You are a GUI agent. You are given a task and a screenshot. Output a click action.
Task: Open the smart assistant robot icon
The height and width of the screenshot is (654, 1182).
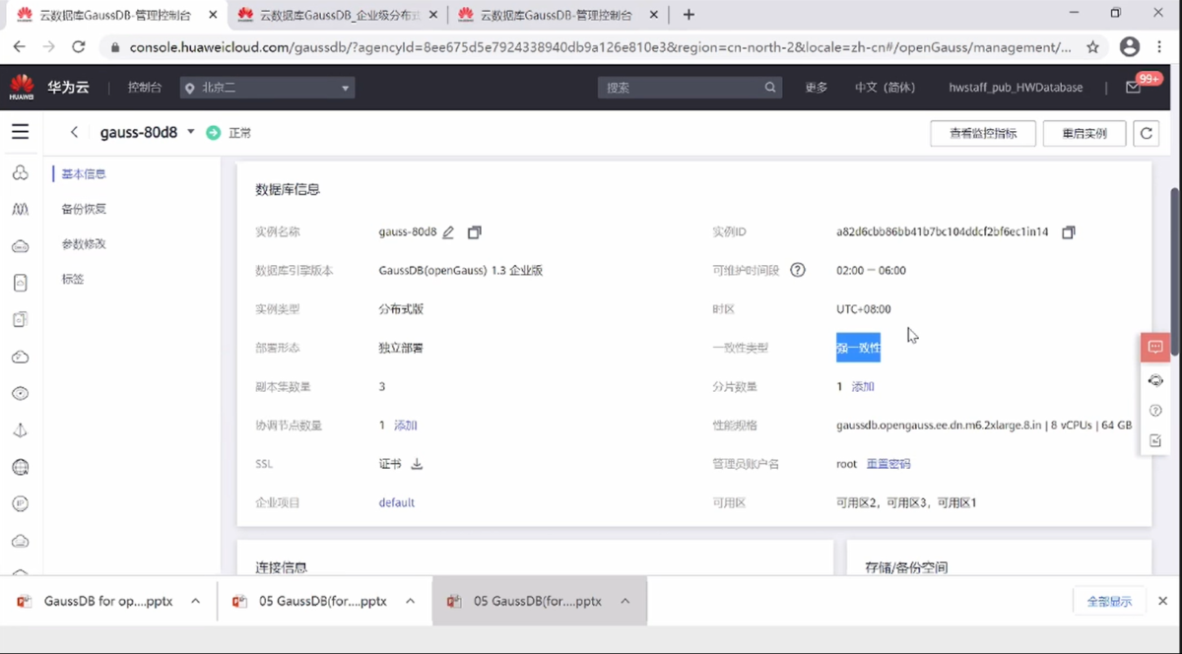point(1155,380)
